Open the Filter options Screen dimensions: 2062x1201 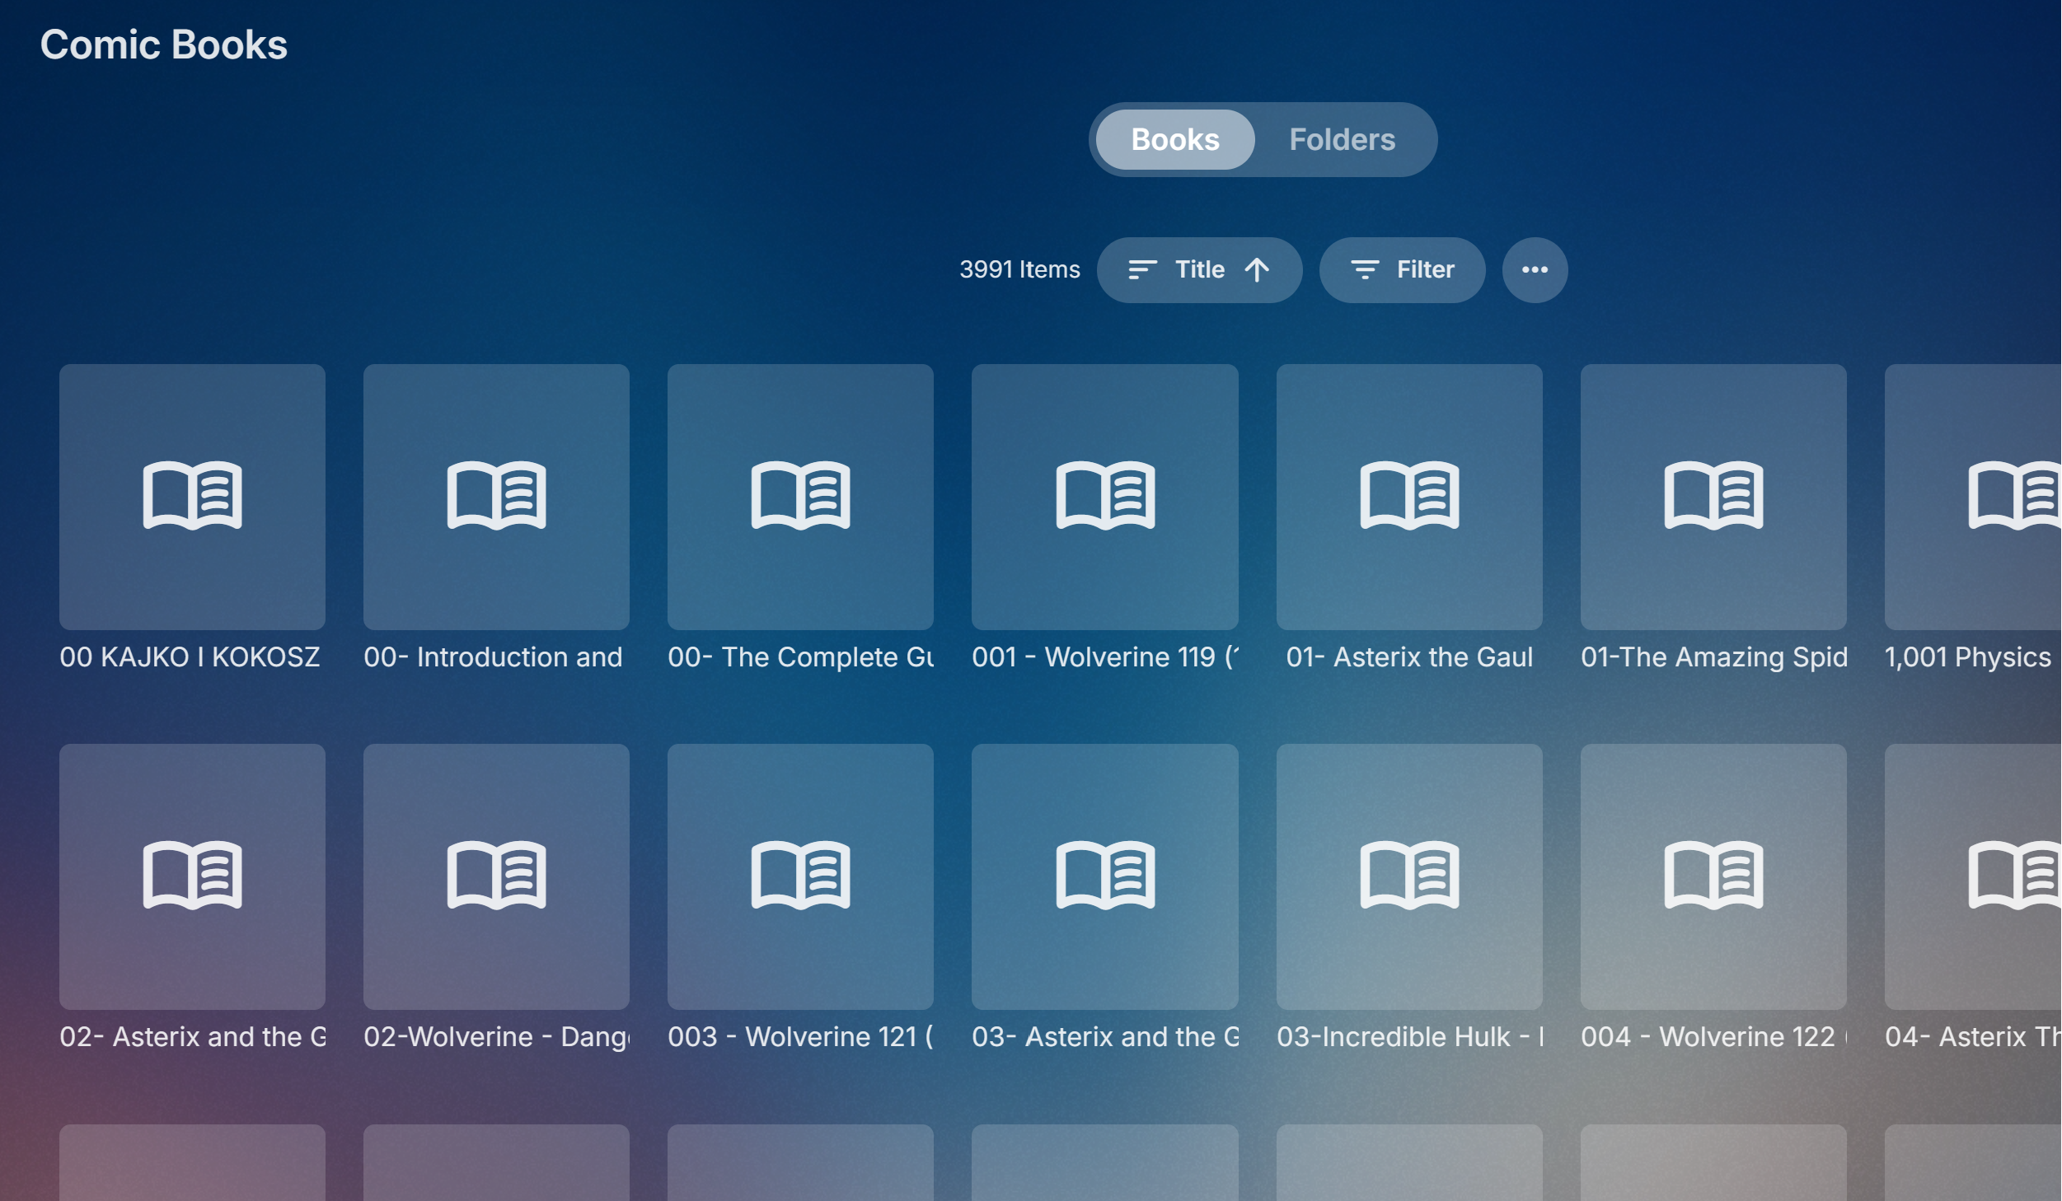1402,269
